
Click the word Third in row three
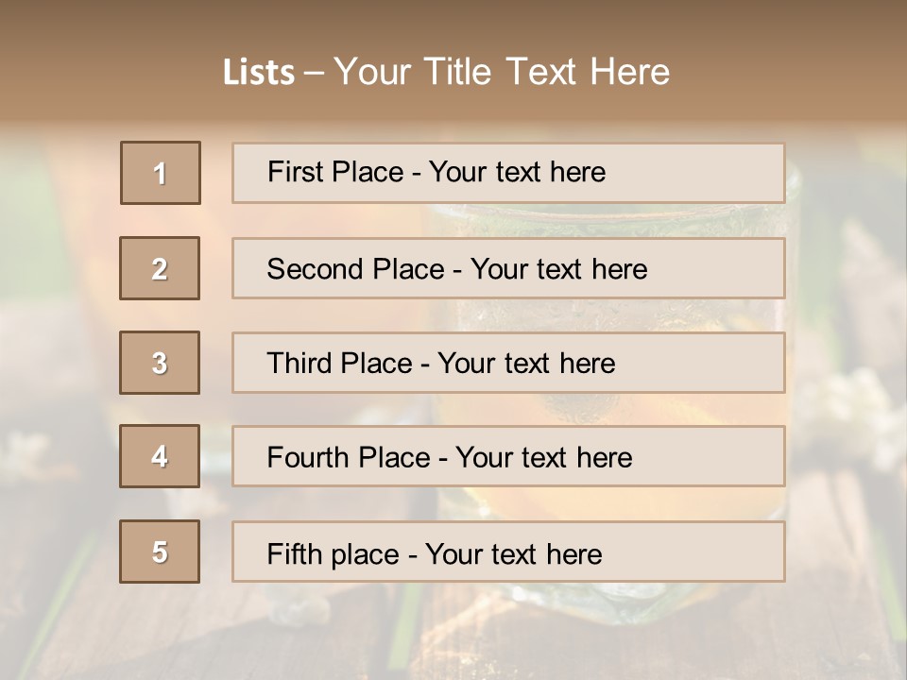pos(299,364)
